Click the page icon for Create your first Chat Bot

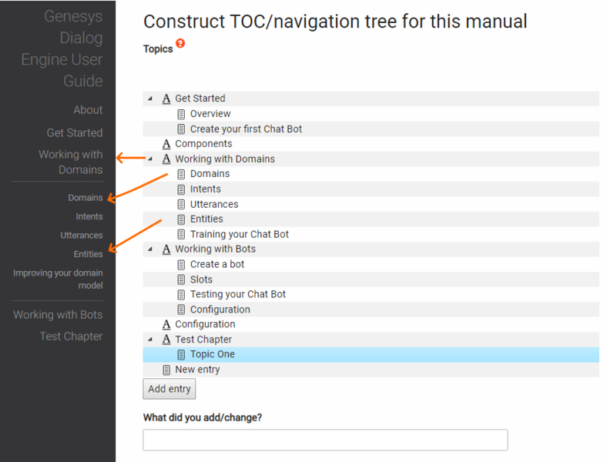tap(181, 129)
